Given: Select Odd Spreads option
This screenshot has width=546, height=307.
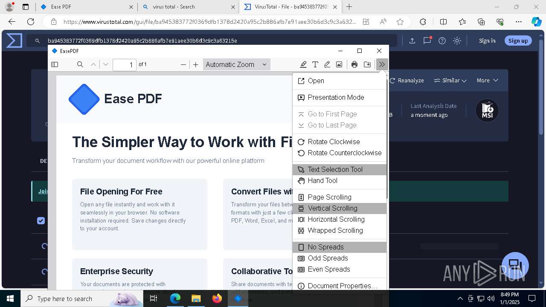Looking at the screenshot, I should pos(340,258).
